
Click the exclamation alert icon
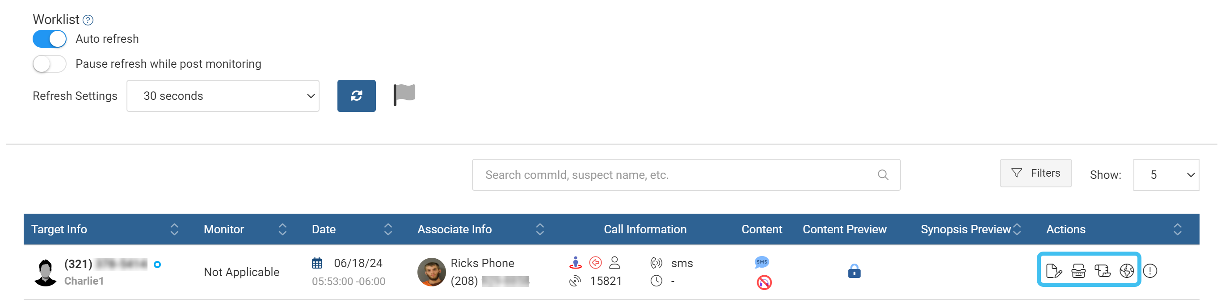[x=1150, y=271]
